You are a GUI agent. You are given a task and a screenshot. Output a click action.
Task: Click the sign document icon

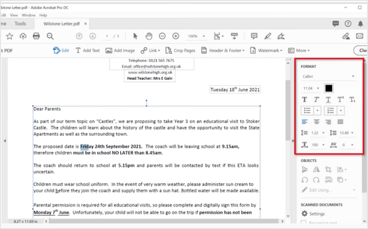(281, 36)
